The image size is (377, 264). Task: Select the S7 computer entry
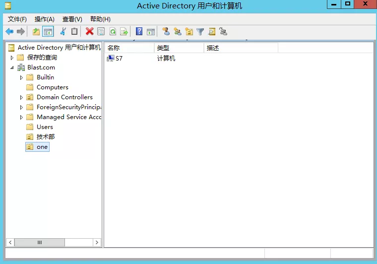tap(119, 59)
